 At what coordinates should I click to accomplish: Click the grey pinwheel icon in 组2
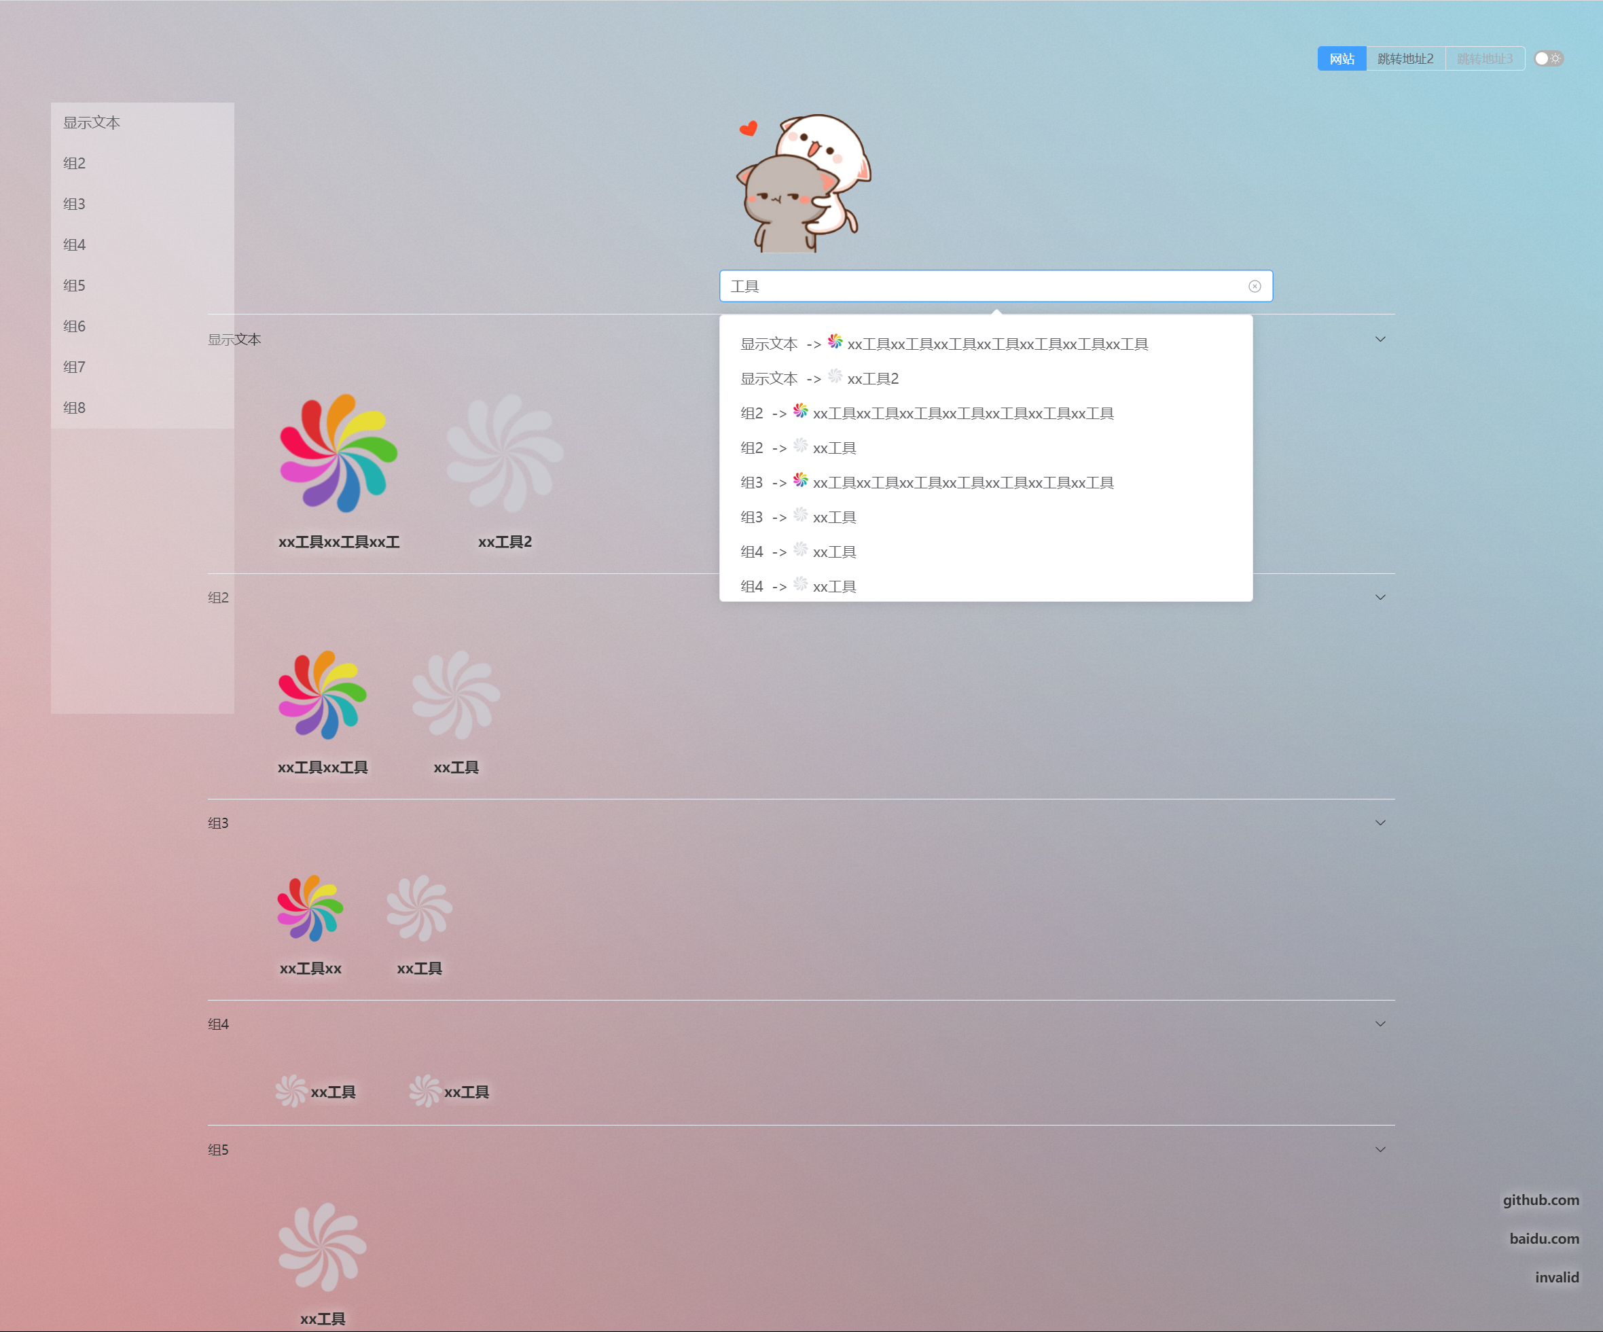point(456,695)
